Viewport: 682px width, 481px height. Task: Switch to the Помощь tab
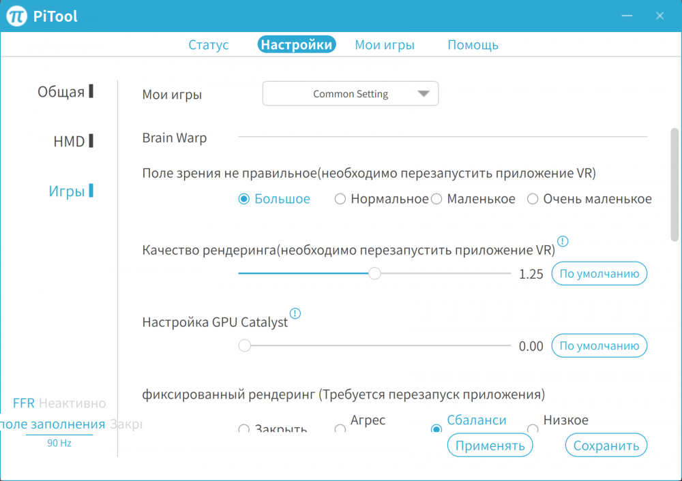pos(473,44)
